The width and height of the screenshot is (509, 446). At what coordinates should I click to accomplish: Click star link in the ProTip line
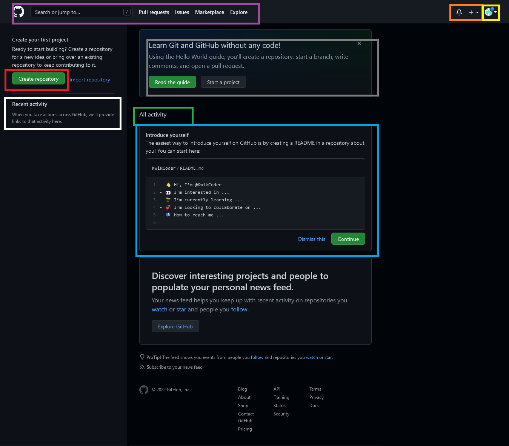pyautogui.click(x=328, y=357)
